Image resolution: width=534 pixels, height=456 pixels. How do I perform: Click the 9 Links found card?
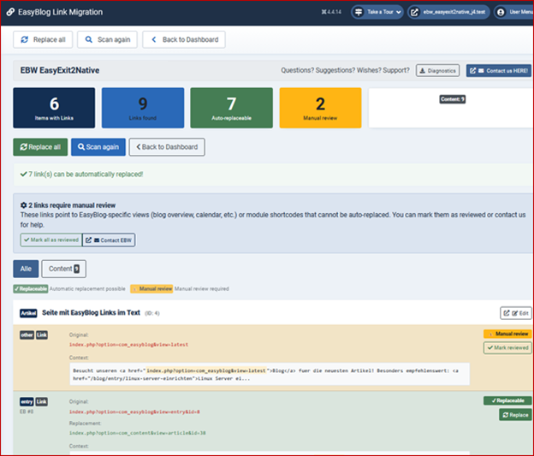click(x=143, y=108)
